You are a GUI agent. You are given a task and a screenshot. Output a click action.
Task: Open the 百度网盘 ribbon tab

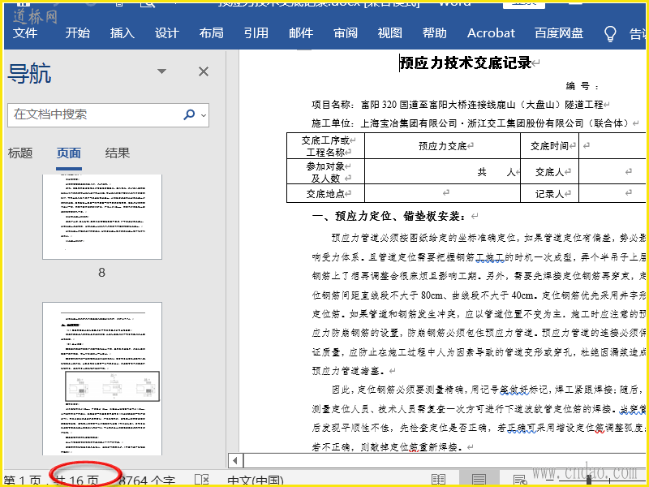[559, 33]
